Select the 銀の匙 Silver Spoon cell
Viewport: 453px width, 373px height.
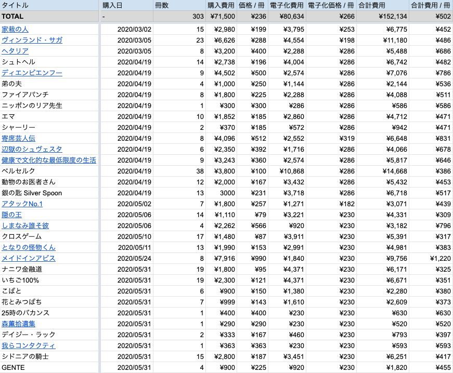pyautogui.click(x=49, y=193)
